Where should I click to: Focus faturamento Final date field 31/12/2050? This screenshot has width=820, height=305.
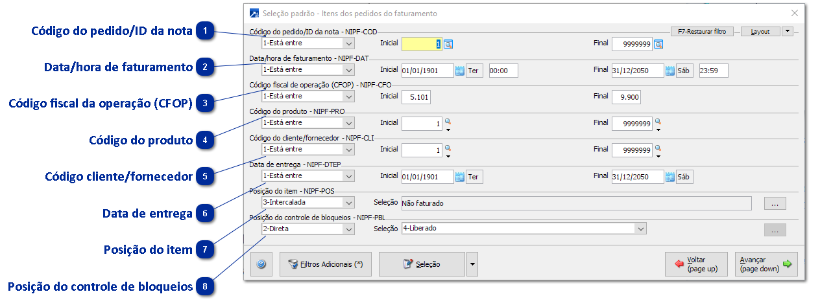click(638, 71)
